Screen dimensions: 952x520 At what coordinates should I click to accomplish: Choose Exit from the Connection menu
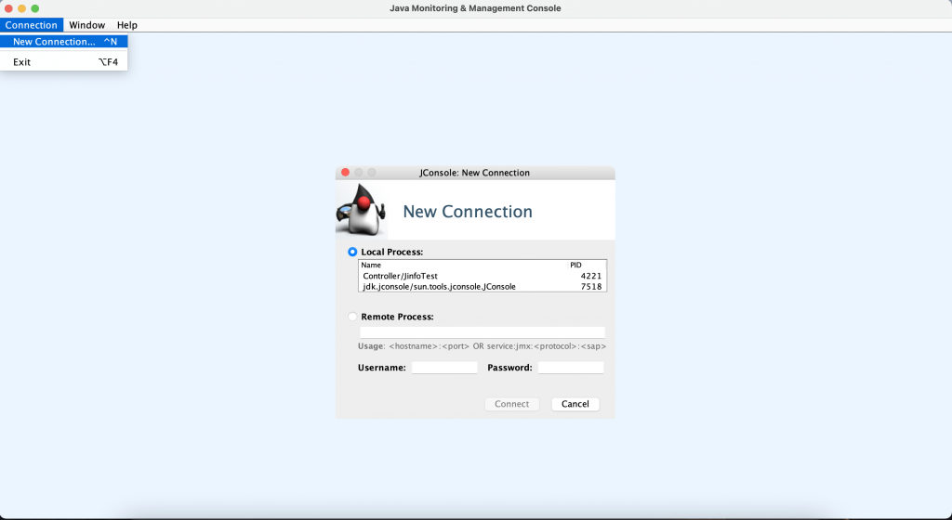click(64, 62)
